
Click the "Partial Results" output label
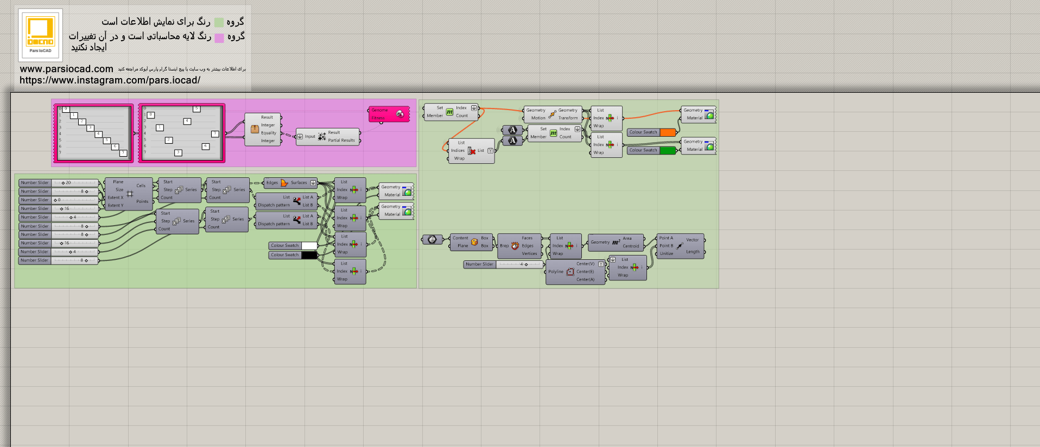point(341,141)
